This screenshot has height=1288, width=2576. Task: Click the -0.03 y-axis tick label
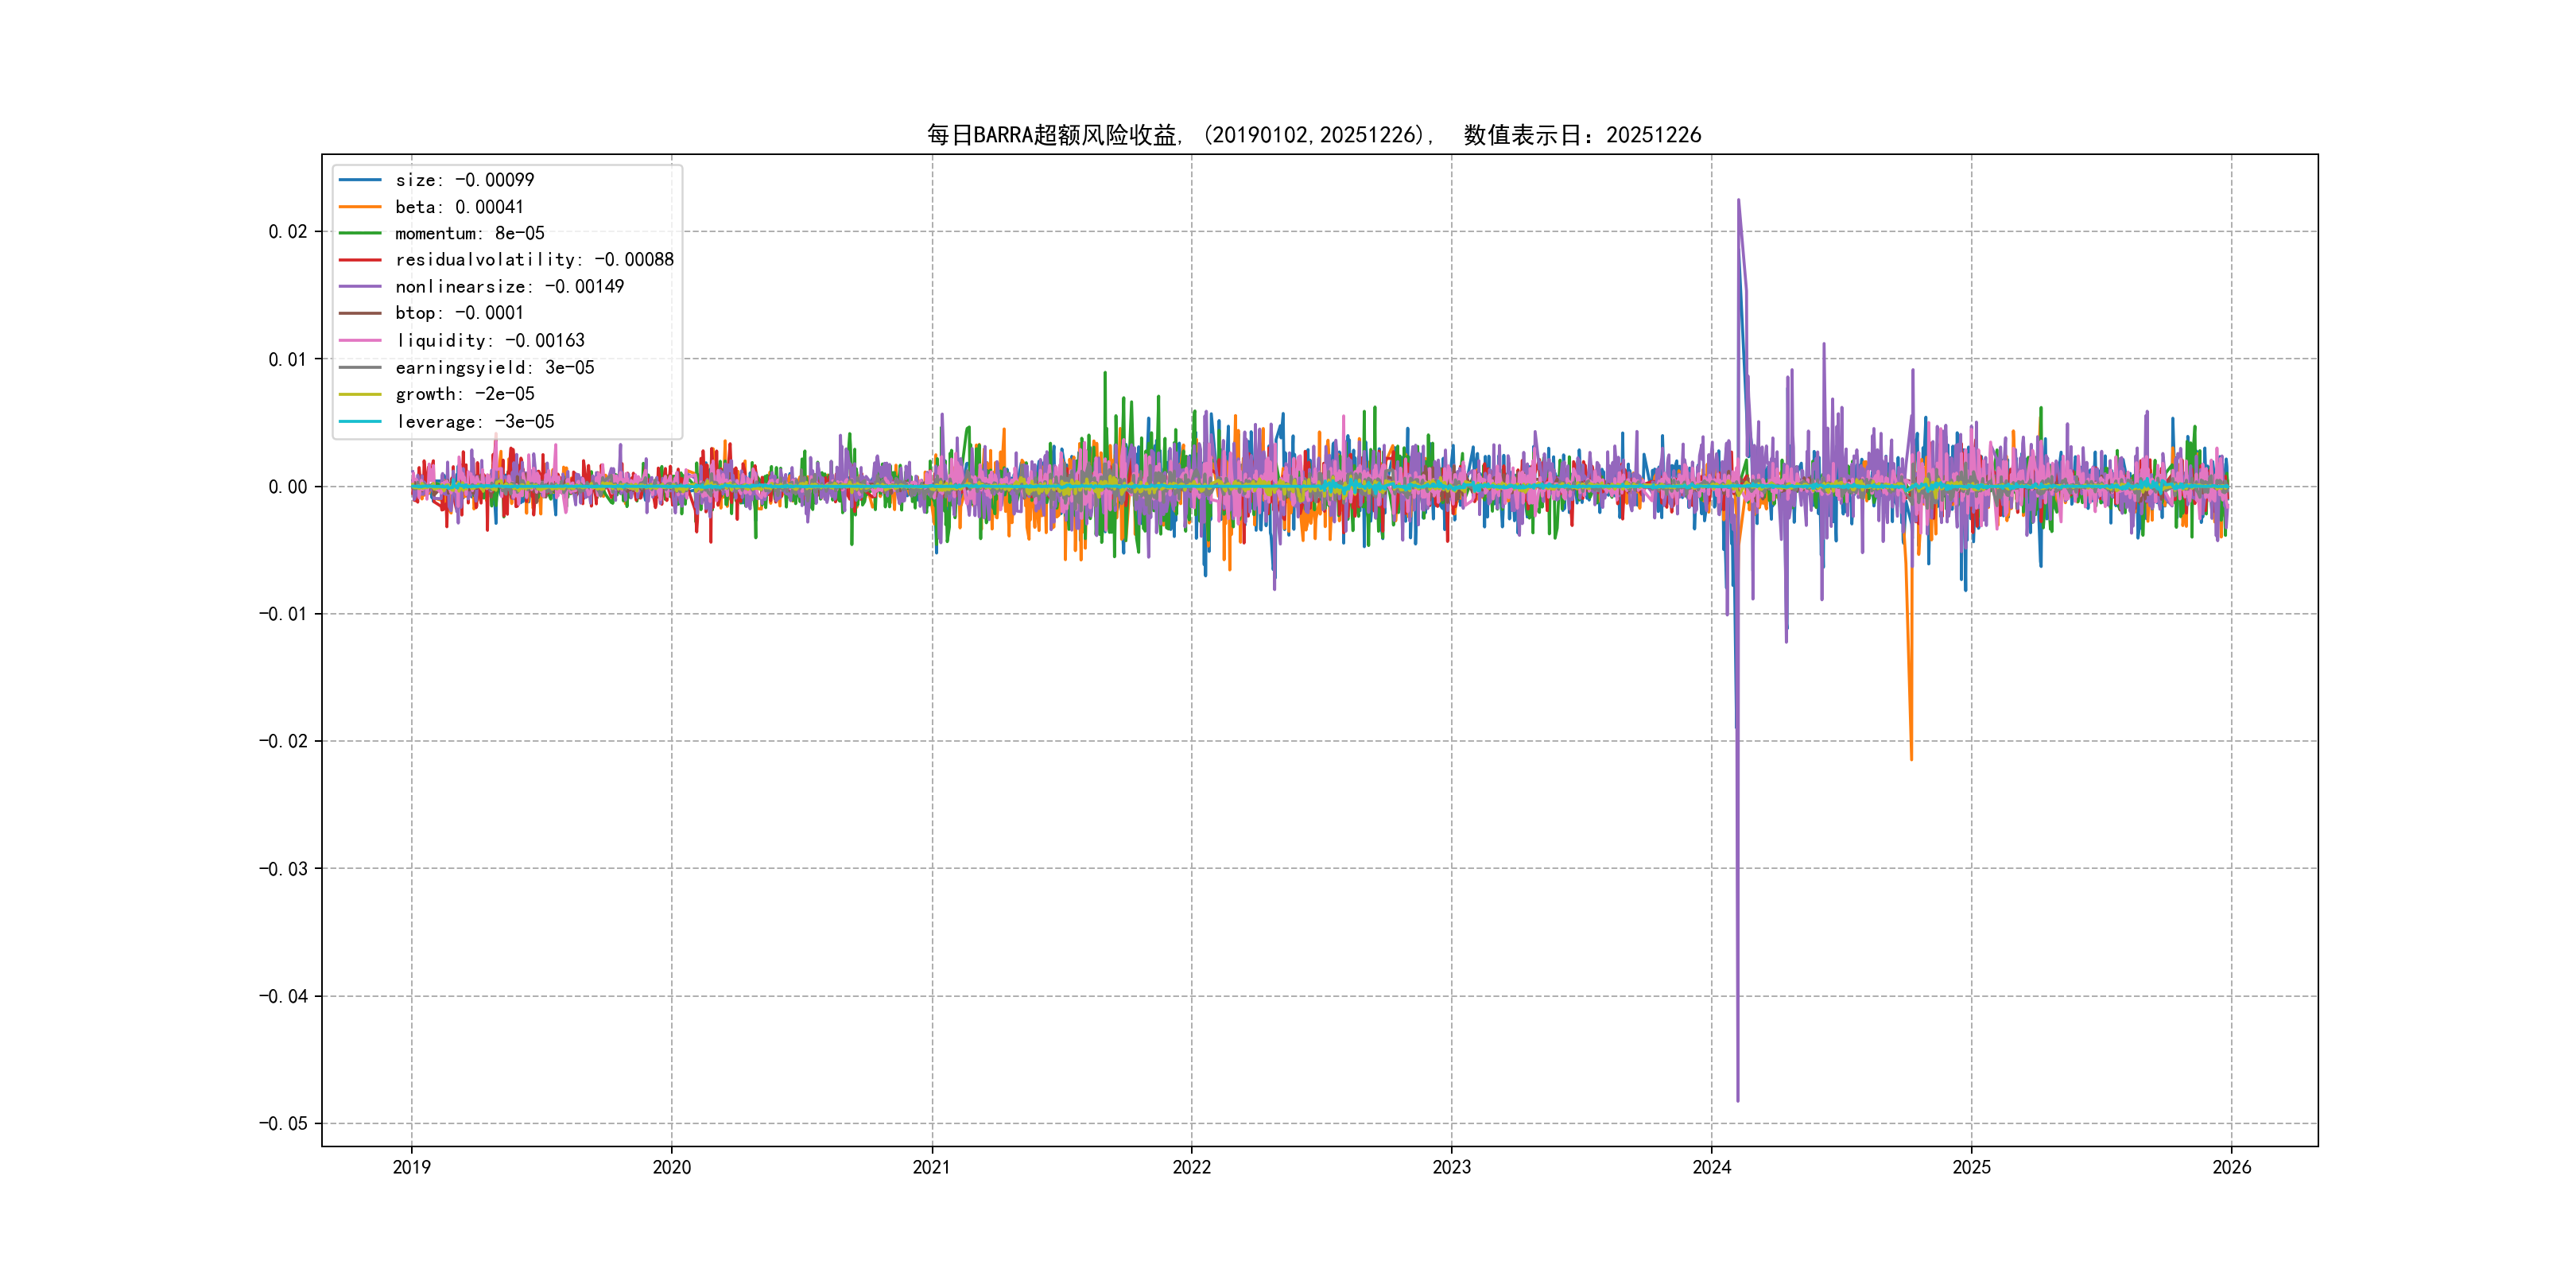[x=283, y=869]
